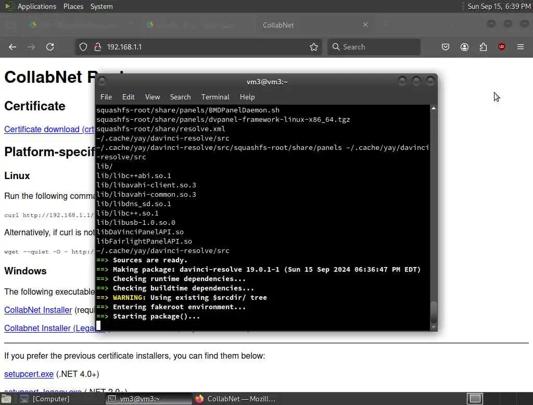The height and width of the screenshot is (405, 533).
Task: Click the uBlock Origin icon
Action: (x=502, y=46)
